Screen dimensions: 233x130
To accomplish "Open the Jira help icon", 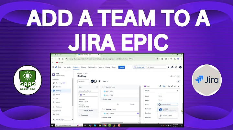I will pyautogui.click(x=172, y=67).
